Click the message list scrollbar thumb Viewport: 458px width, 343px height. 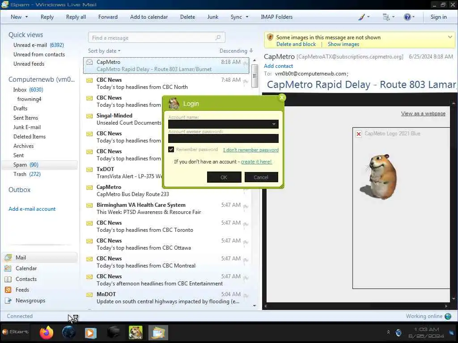(x=254, y=75)
